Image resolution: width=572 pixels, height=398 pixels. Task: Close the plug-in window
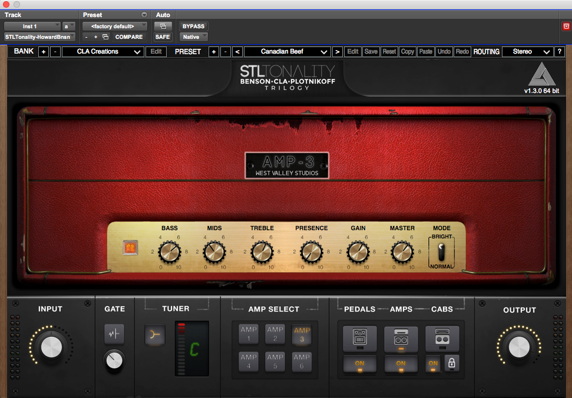(x=6, y=4)
